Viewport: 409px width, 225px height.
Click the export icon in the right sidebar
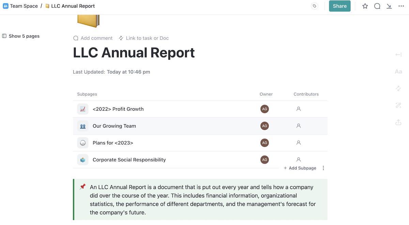tap(398, 123)
